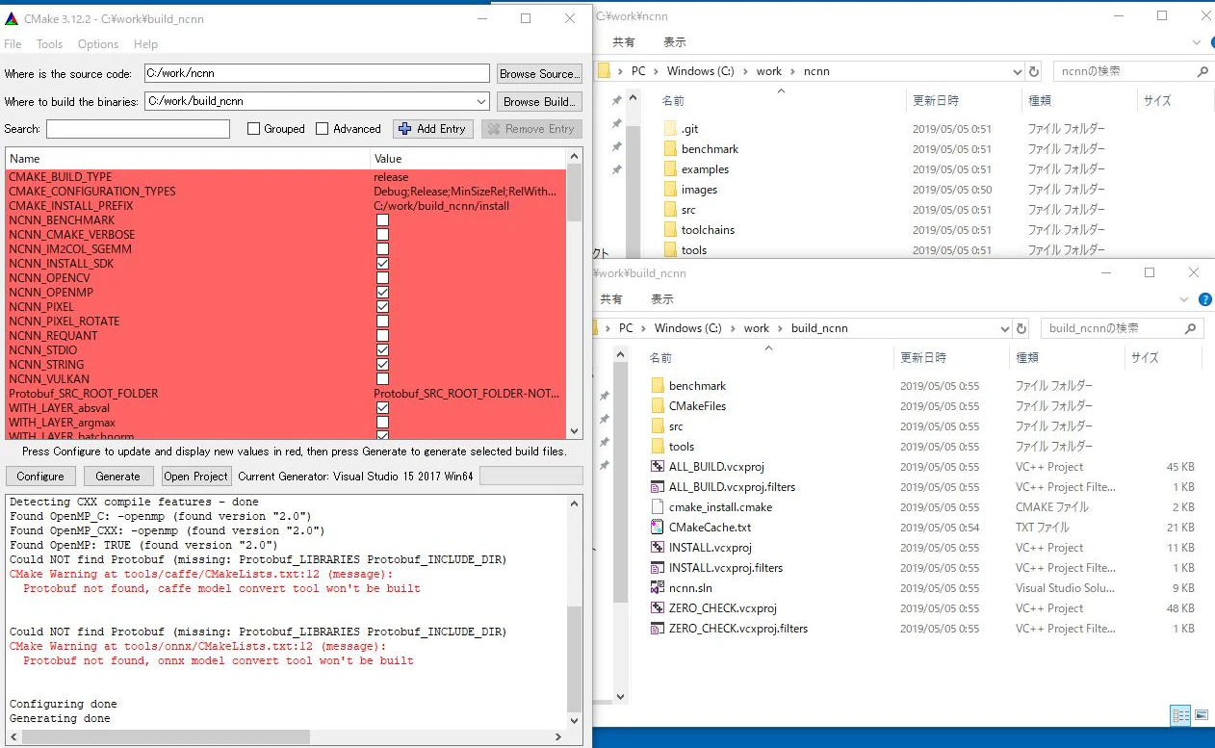Screen dimensions: 1215x748
Task: Click the Search input field
Action: (x=138, y=129)
